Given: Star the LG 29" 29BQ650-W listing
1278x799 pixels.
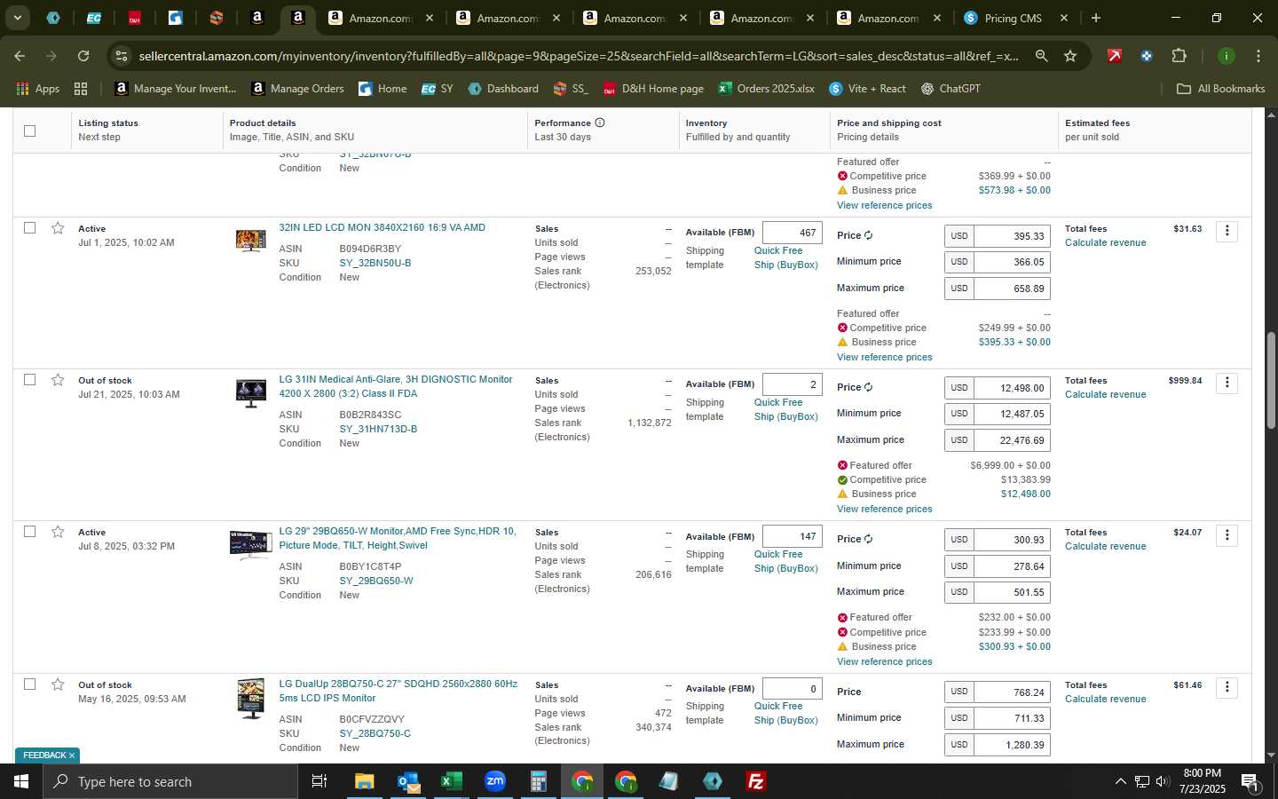Looking at the screenshot, I should coord(58,532).
